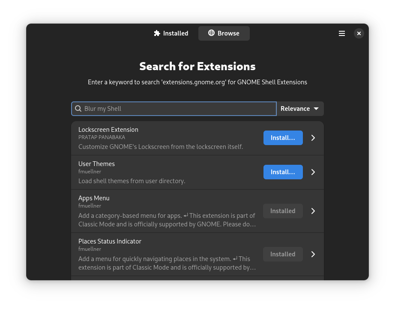Image resolution: width=395 pixels, height=309 pixels.
Task: Click the Installed button for Apps Menu
Action: click(x=283, y=211)
